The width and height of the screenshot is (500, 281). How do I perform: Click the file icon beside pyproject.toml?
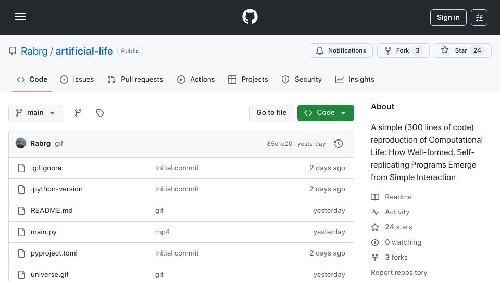21,253
